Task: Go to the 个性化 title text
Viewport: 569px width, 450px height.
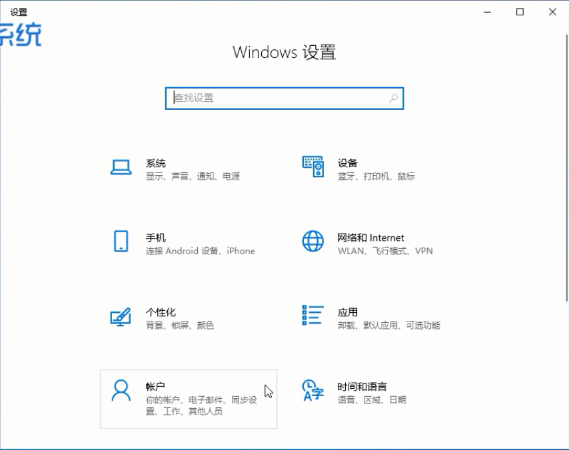Action: pyautogui.click(x=161, y=312)
